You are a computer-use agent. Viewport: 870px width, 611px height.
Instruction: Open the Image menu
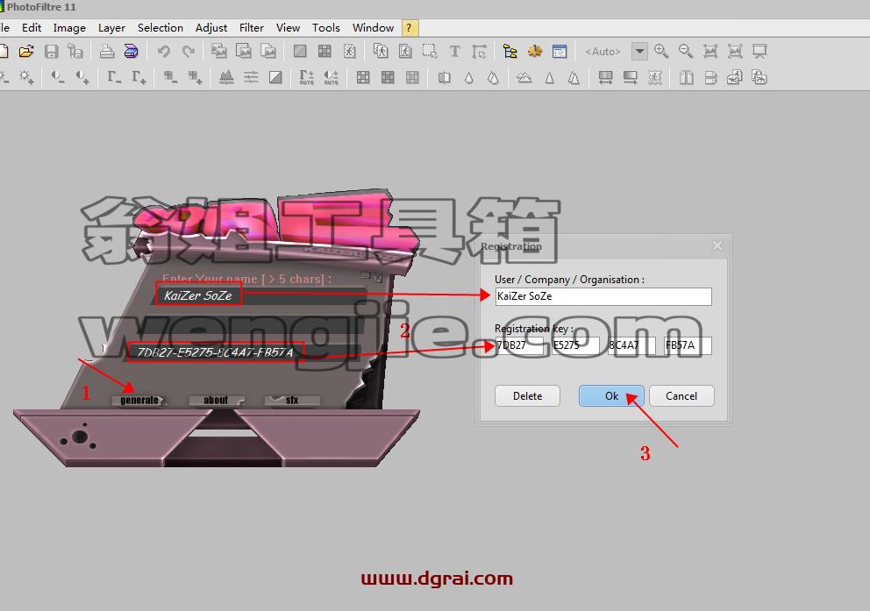tap(69, 28)
